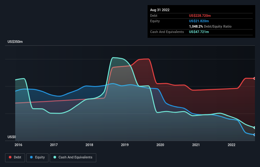Click Cash And Equivalents label in tooltip
This screenshot has width=260, height=167.
coord(167,32)
